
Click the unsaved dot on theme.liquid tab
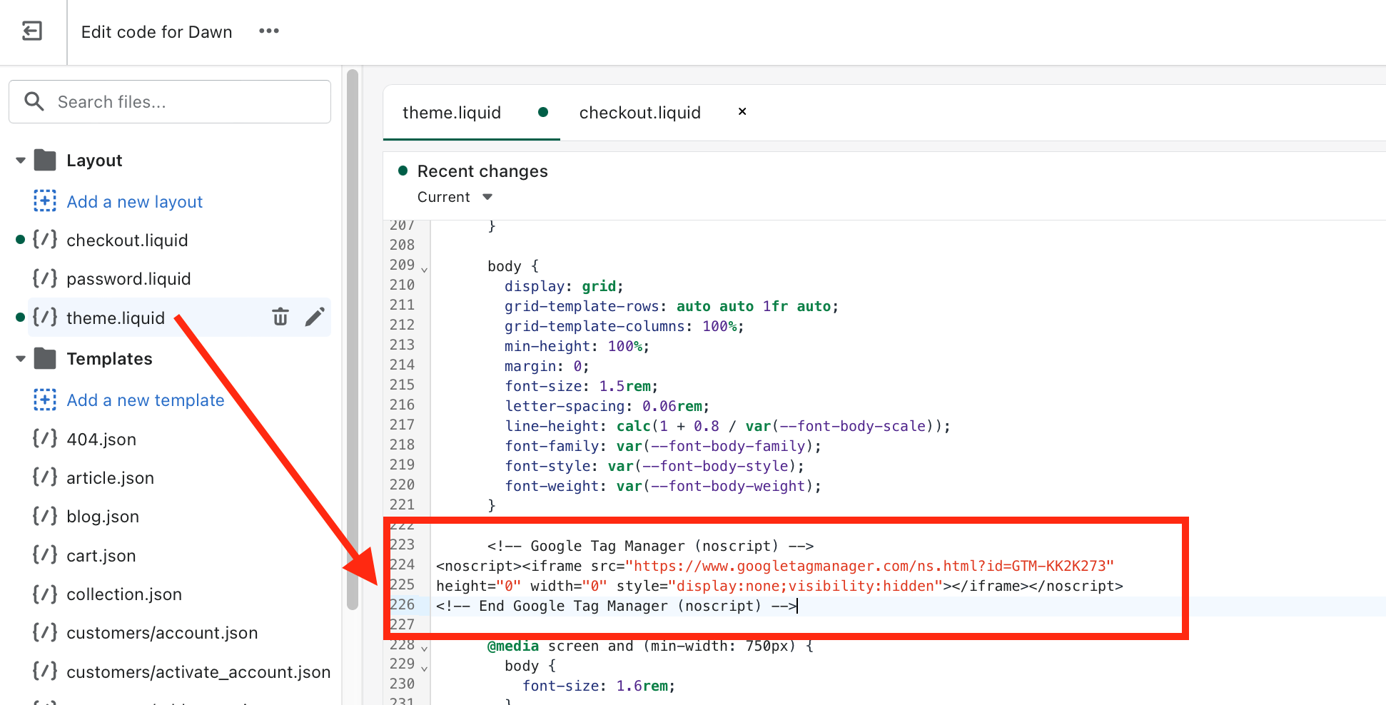[x=543, y=112]
